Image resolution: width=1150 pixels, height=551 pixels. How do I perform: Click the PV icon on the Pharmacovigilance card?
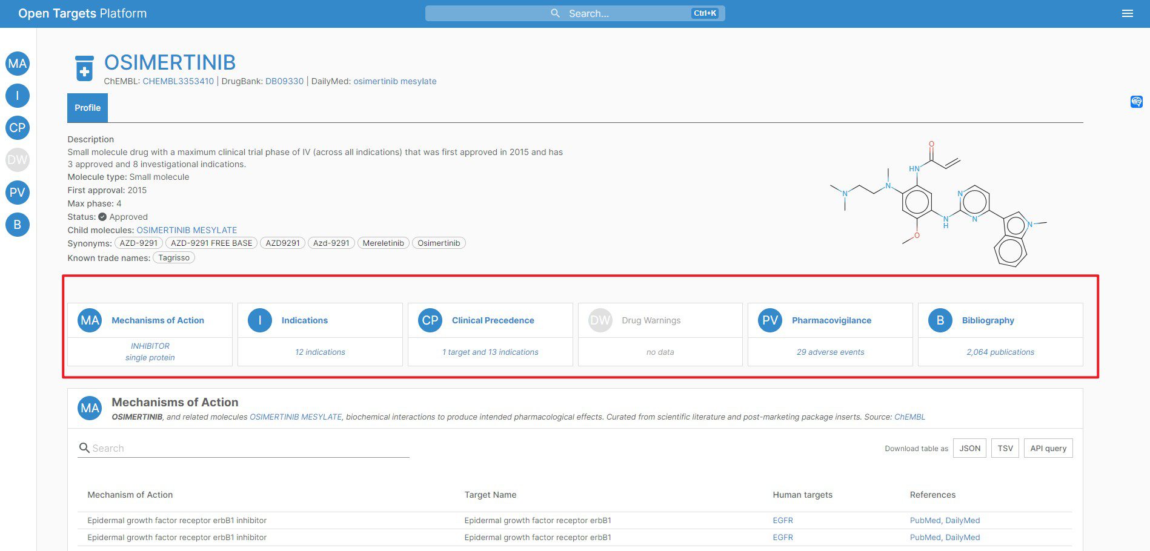point(769,320)
